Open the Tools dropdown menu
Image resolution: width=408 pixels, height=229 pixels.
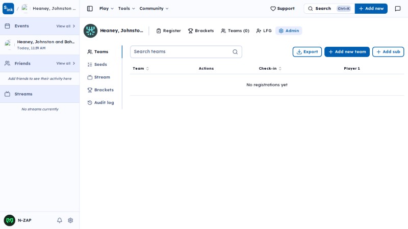click(x=126, y=9)
